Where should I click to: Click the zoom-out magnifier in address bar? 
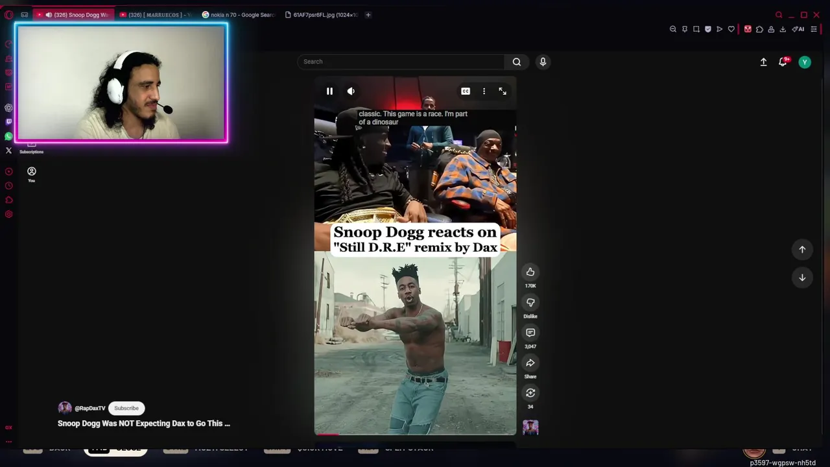coord(672,29)
